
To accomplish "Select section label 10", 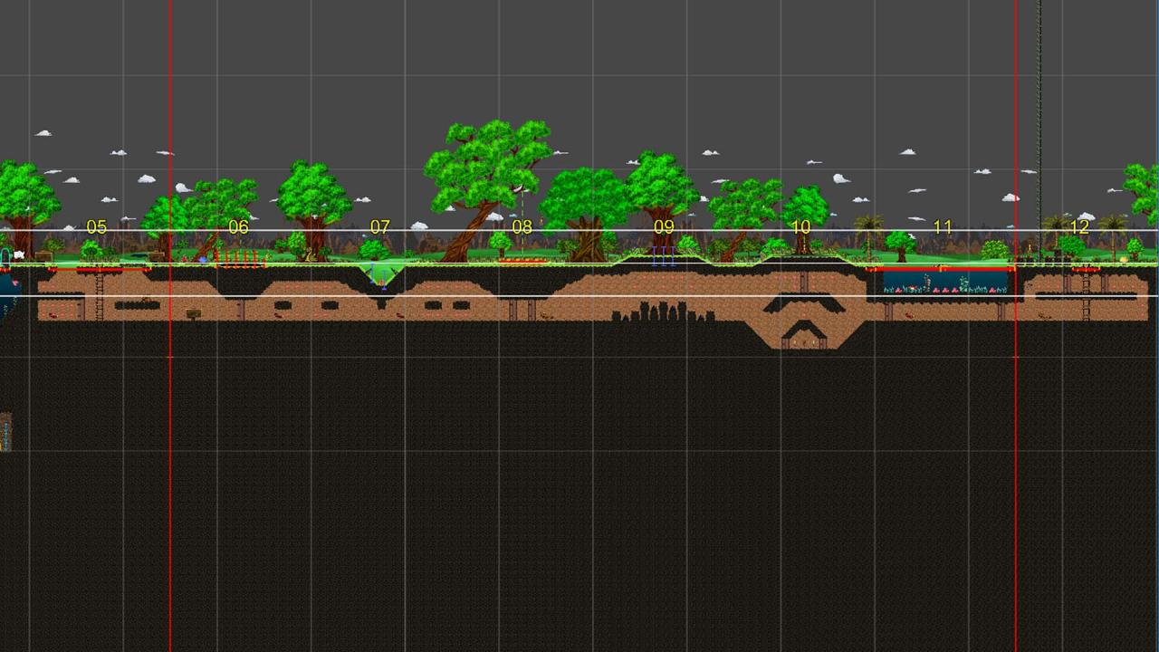I will (801, 227).
